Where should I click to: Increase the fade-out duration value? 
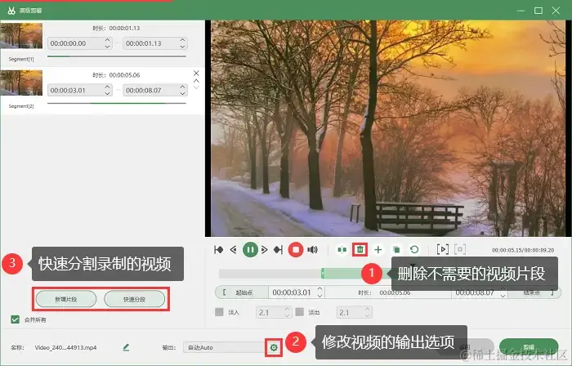[x=368, y=310]
